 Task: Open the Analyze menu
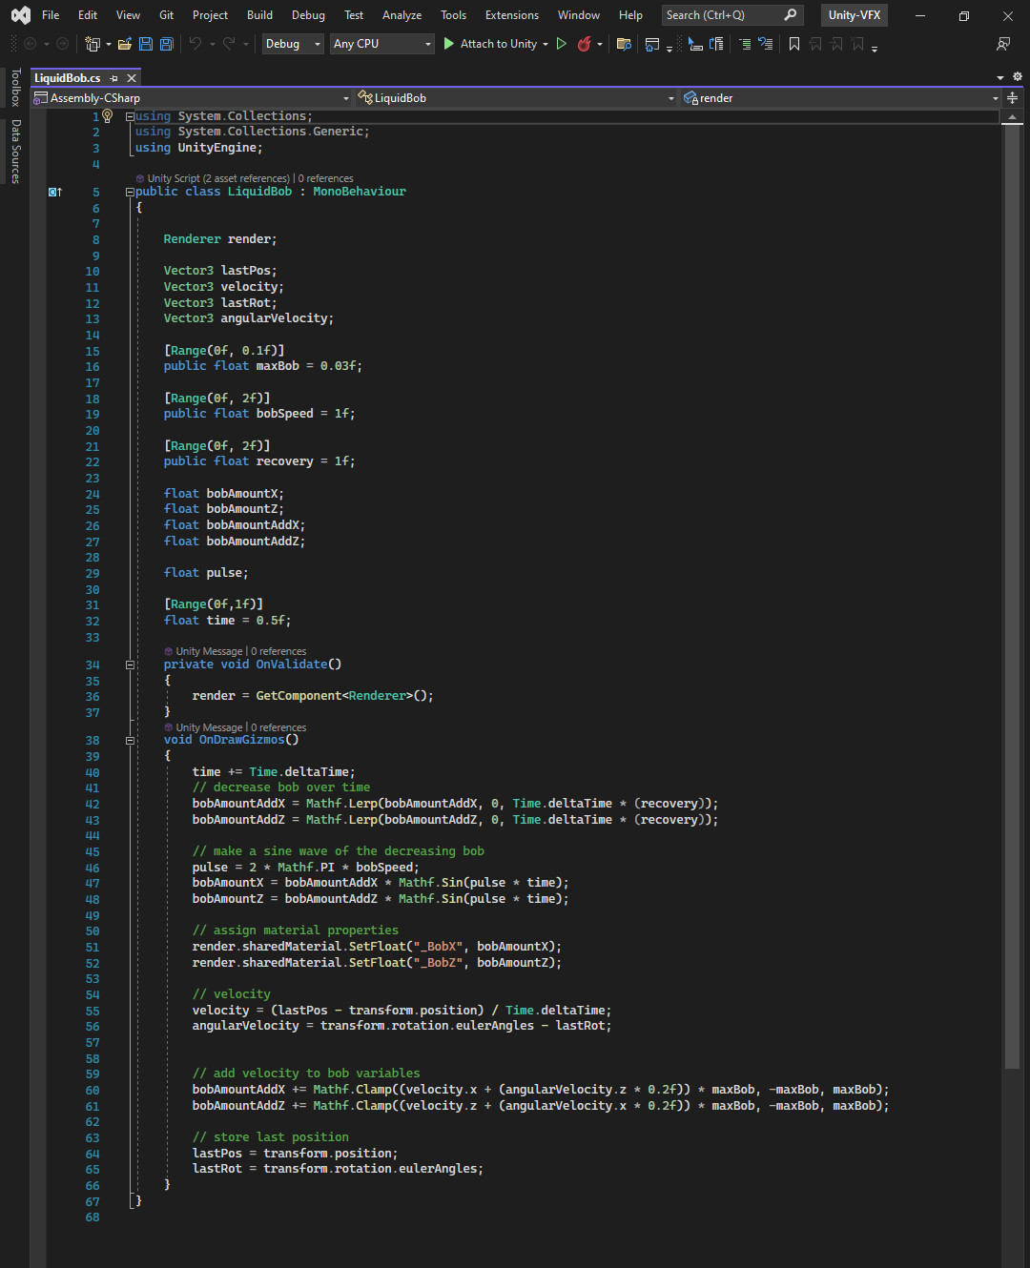coord(402,15)
